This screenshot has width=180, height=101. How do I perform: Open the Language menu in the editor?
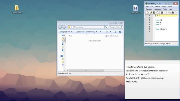pyautogui.click(x=157, y=9)
